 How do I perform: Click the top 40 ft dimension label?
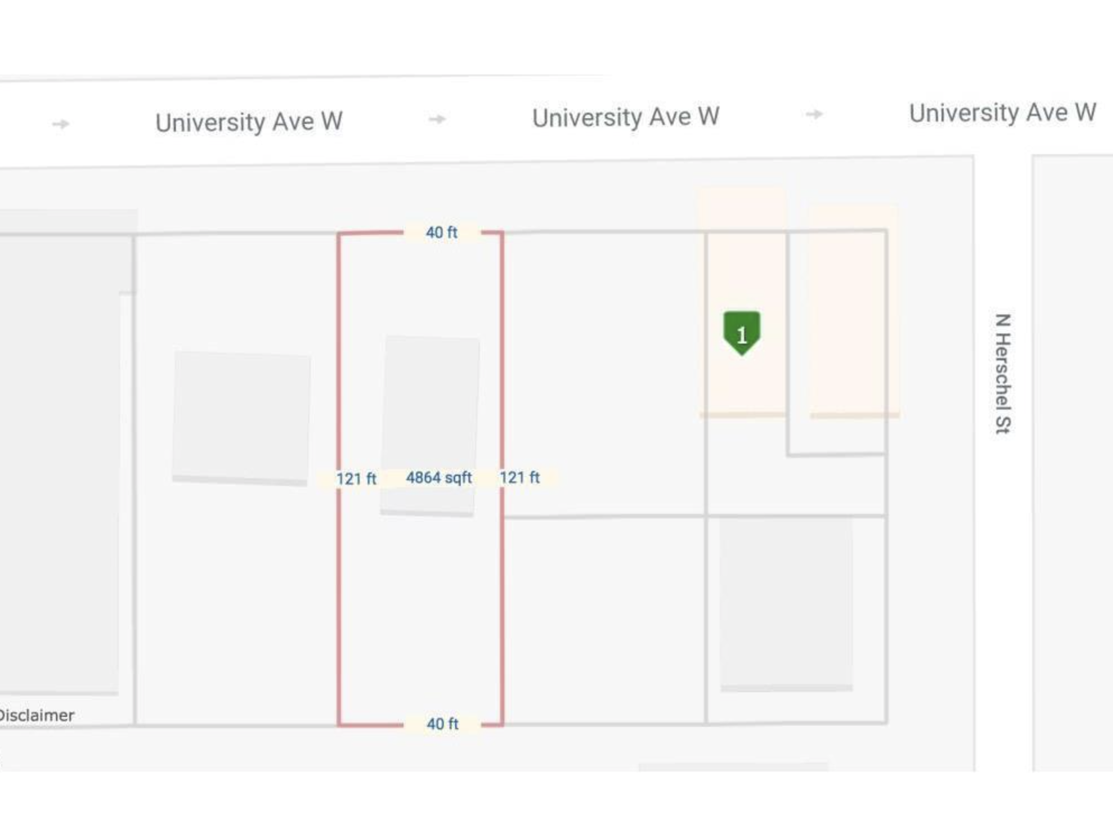tap(442, 232)
